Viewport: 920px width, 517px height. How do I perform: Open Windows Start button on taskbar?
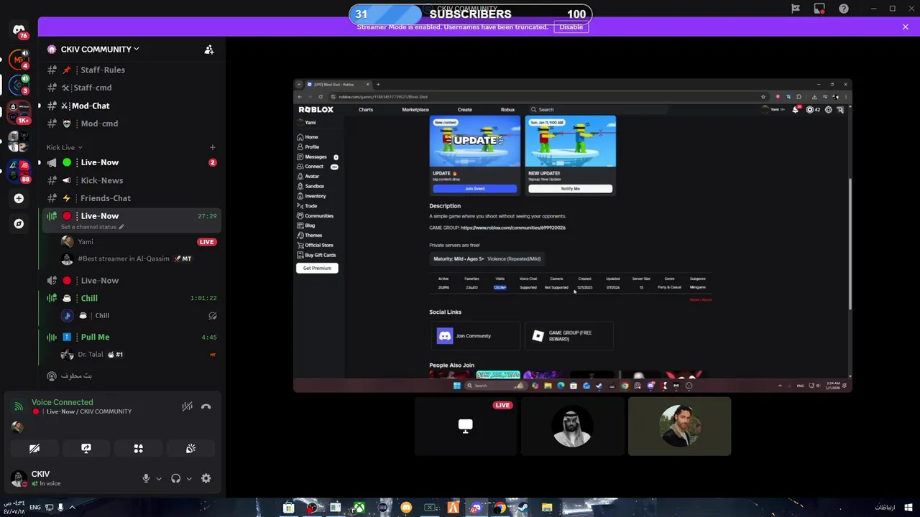pos(908,508)
